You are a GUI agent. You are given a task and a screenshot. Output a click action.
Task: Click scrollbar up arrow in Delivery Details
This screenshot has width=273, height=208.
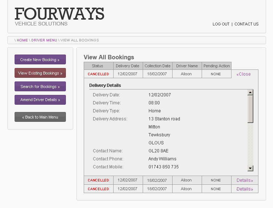coord(250,92)
